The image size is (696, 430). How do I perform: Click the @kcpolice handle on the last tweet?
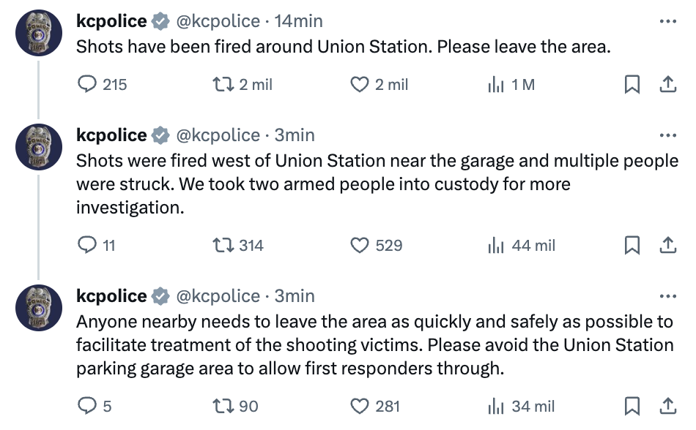pyautogui.click(x=218, y=296)
